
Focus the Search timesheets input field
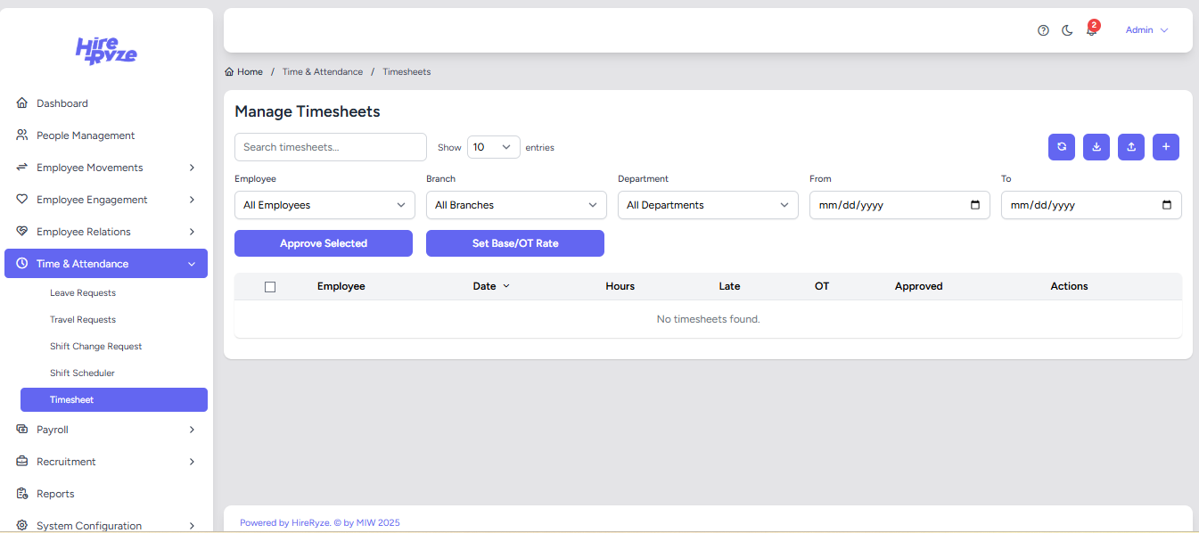pos(330,147)
